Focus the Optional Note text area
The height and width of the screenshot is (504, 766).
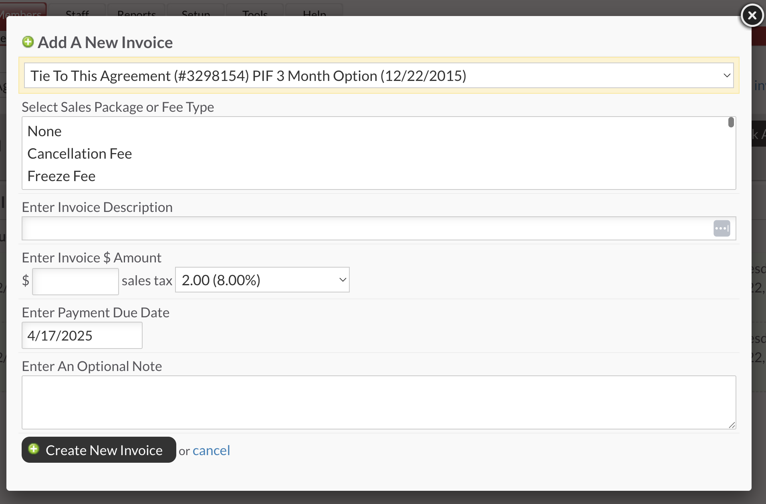[379, 402]
